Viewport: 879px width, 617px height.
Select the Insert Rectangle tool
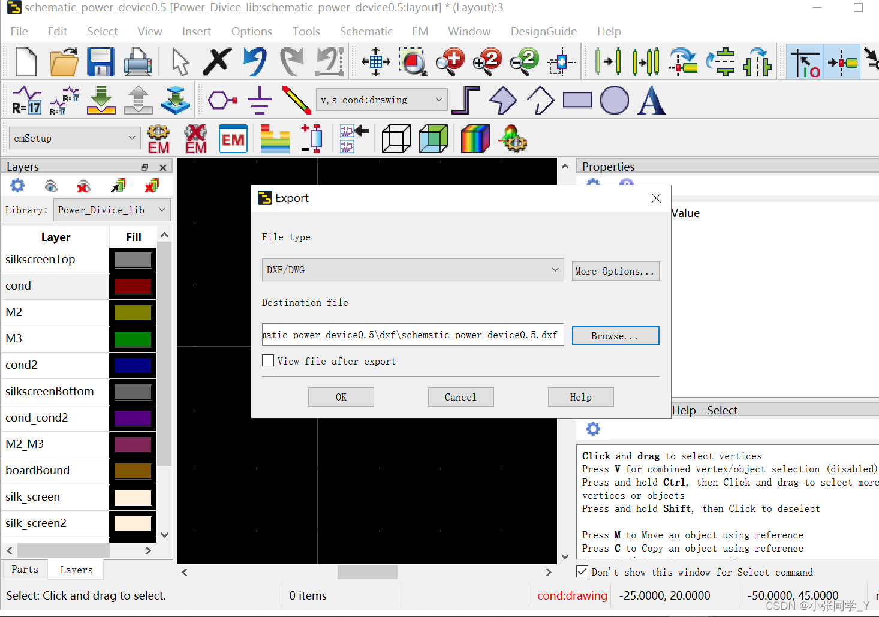click(x=577, y=100)
